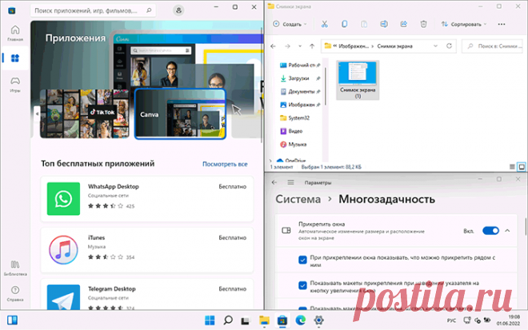The width and height of the screenshot is (528, 330).
Task: Toggle the Прикрепить окна switch
Action: coord(490,231)
